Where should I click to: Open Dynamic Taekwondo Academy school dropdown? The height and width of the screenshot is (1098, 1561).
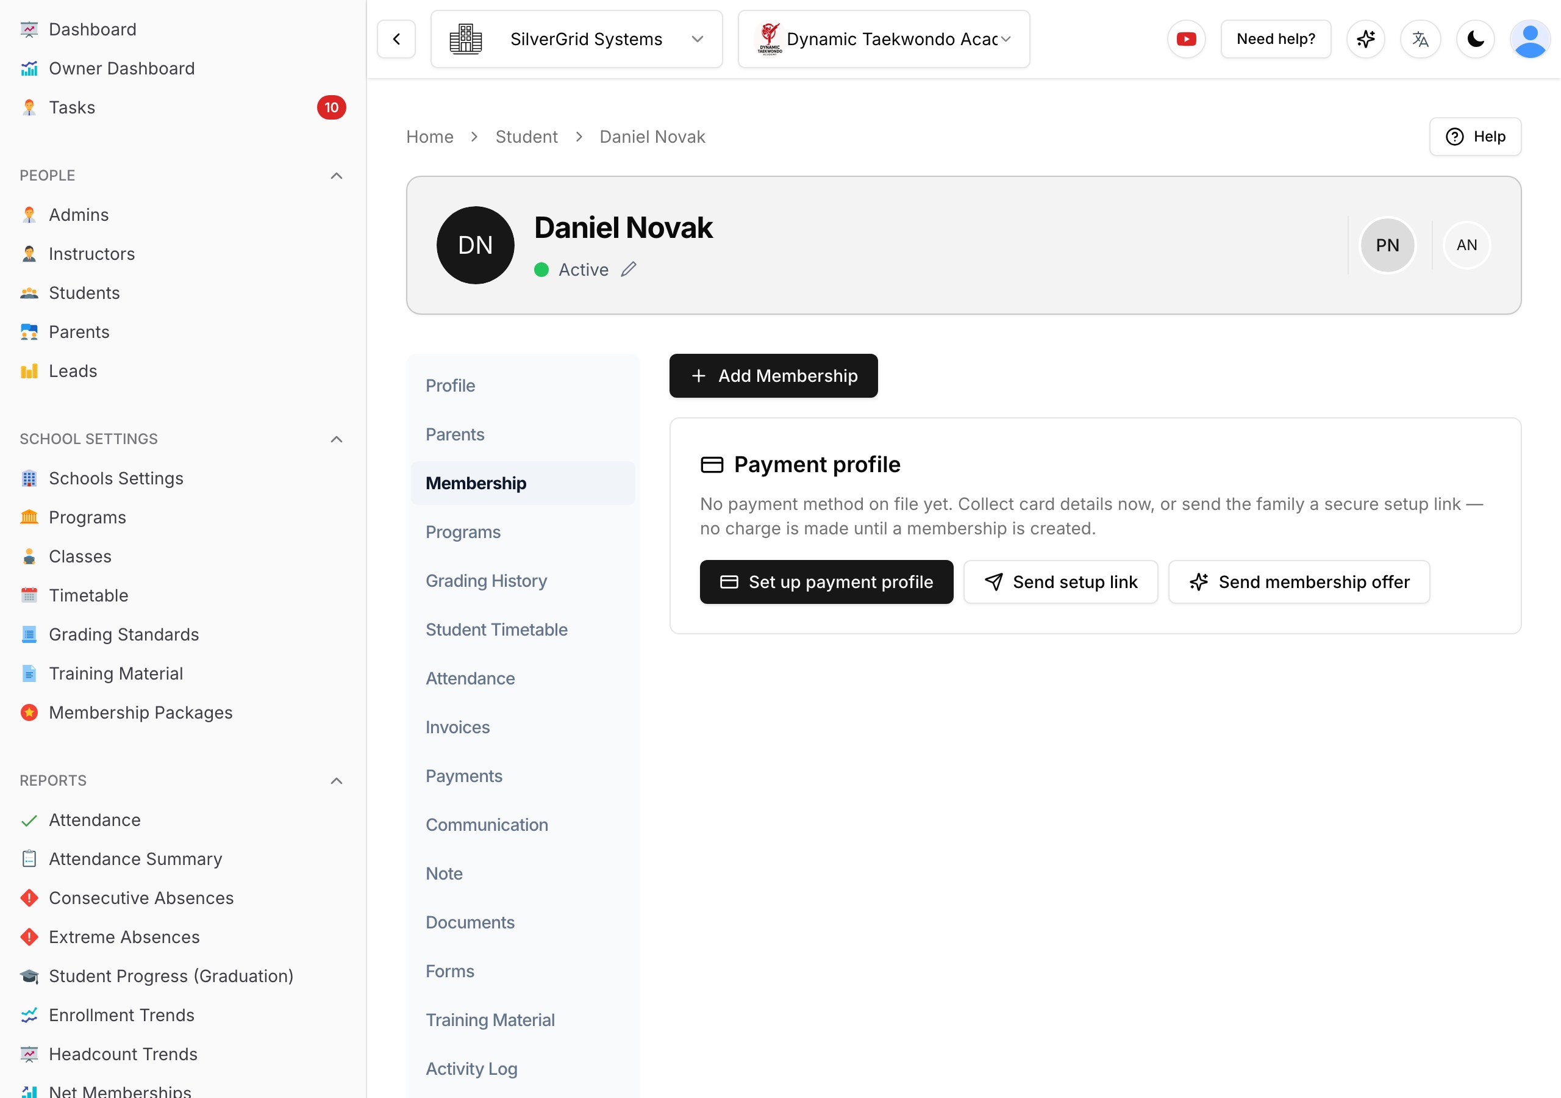click(884, 40)
